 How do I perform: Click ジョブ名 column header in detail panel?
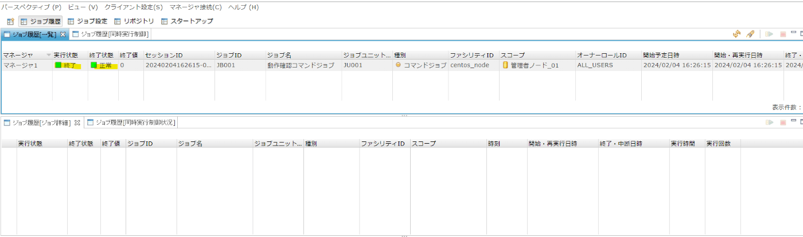[215, 143]
